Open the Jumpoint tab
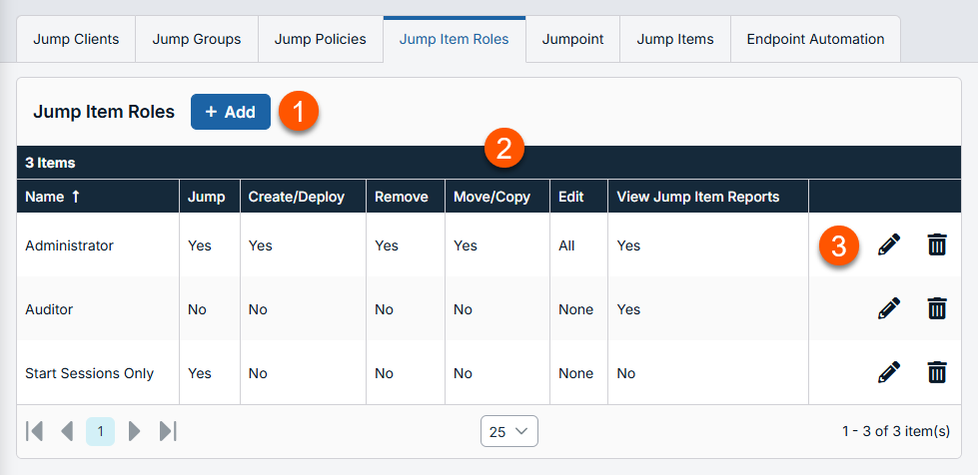This screenshot has width=978, height=475. click(x=572, y=40)
